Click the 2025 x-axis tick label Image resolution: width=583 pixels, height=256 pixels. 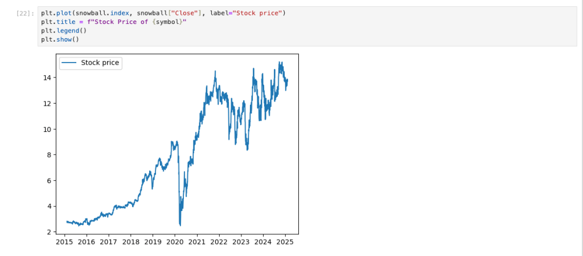[x=285, y=242]
